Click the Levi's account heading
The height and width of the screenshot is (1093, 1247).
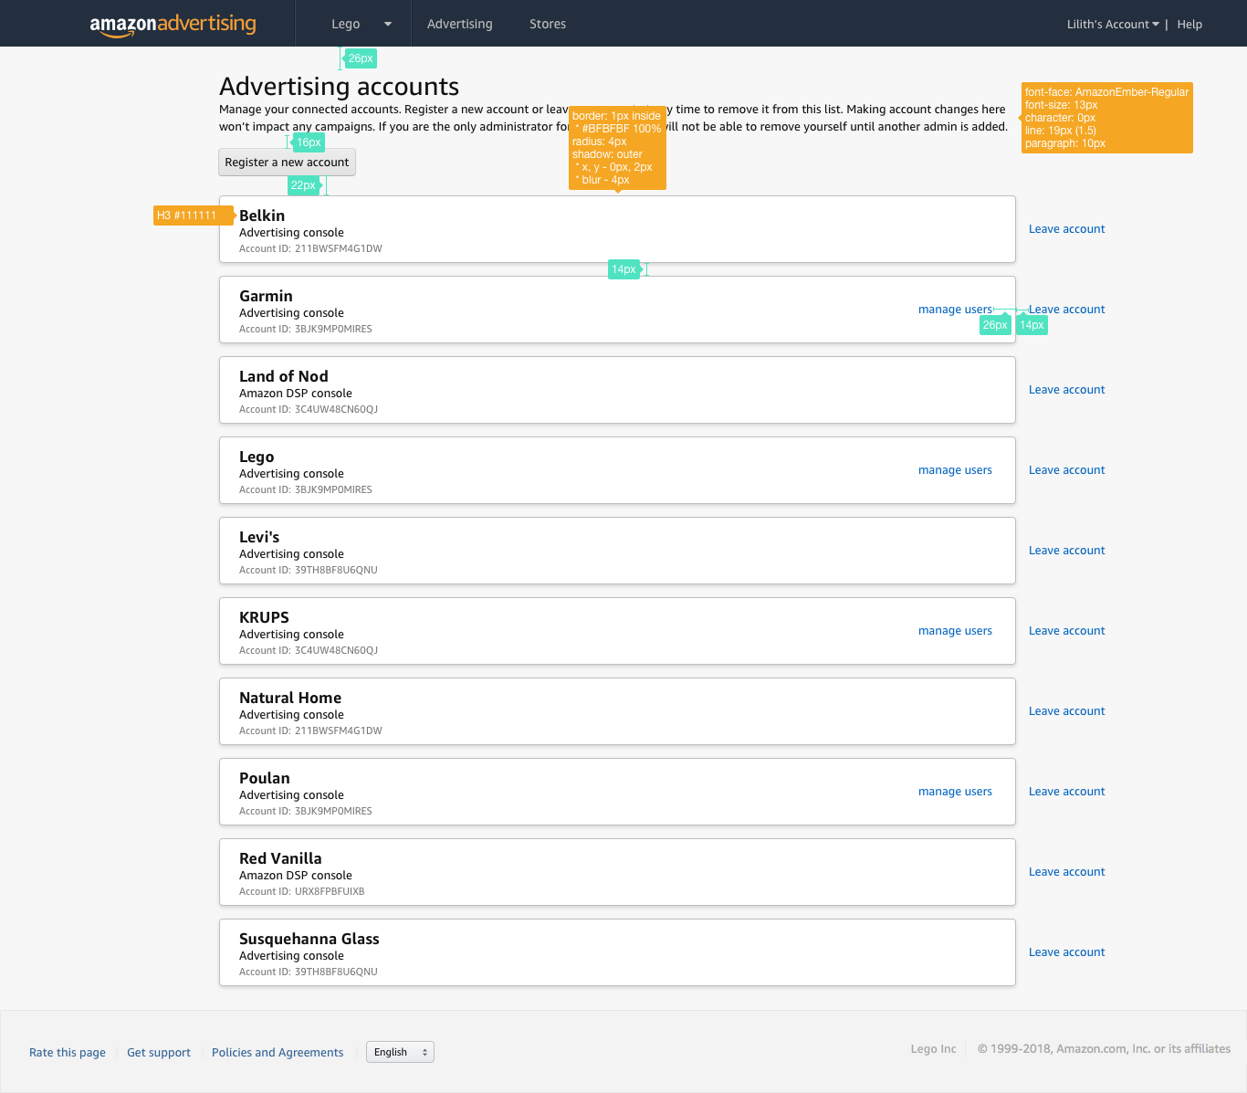point(259,537)
